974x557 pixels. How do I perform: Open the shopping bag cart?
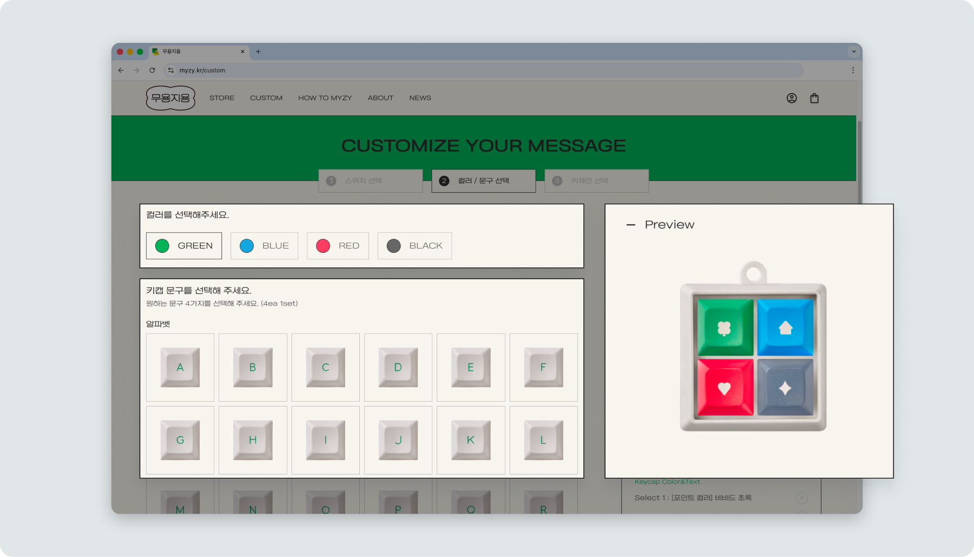point(814,98)
